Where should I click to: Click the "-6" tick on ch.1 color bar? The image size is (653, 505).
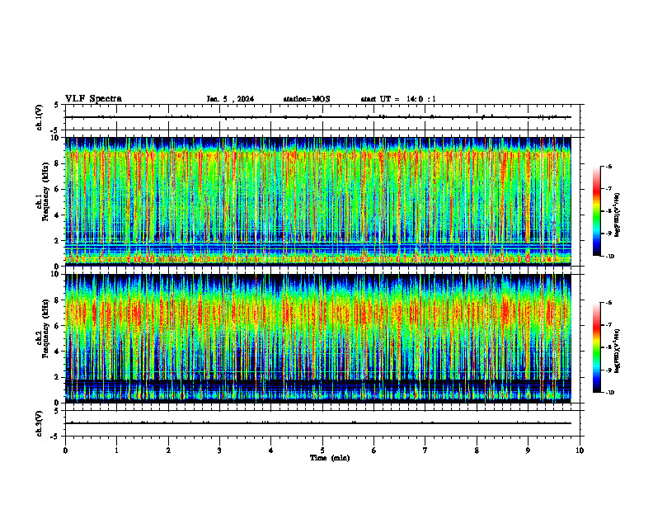point(608,166)
